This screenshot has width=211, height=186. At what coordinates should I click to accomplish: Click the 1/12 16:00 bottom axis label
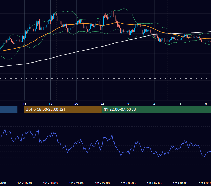coord(25,183)
